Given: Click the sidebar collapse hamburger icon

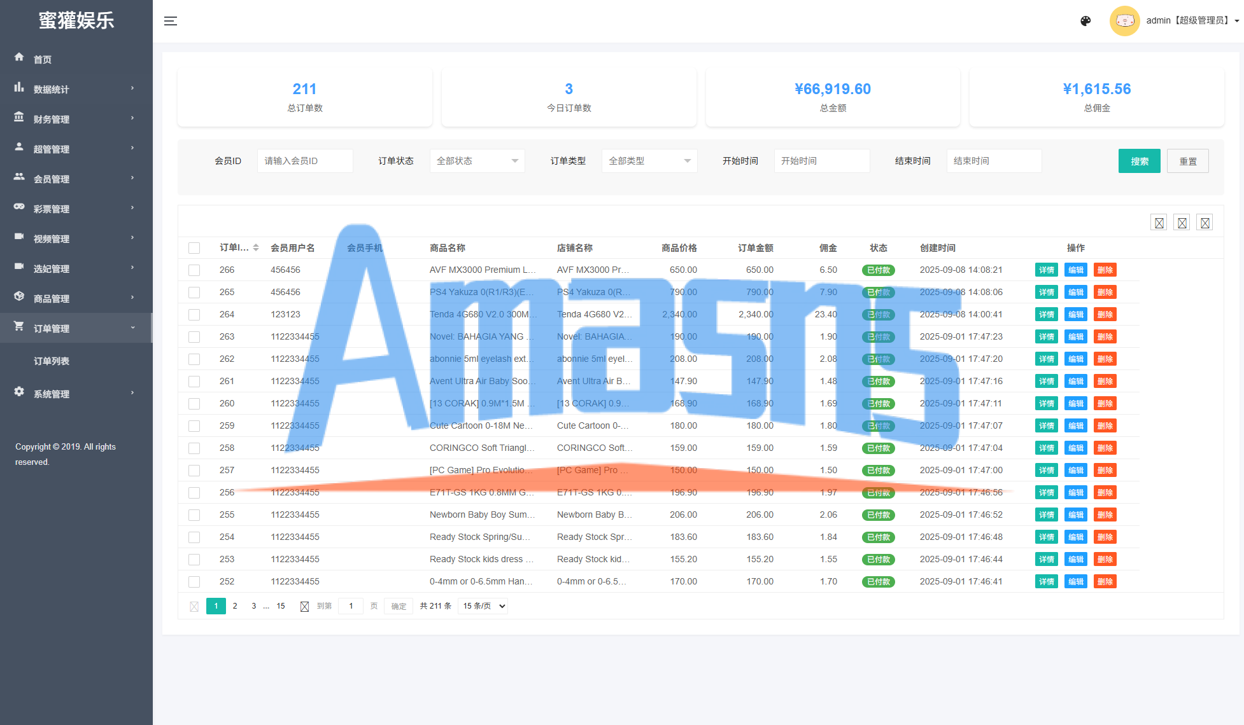Looking at the screenshot, I should [170, 21].
